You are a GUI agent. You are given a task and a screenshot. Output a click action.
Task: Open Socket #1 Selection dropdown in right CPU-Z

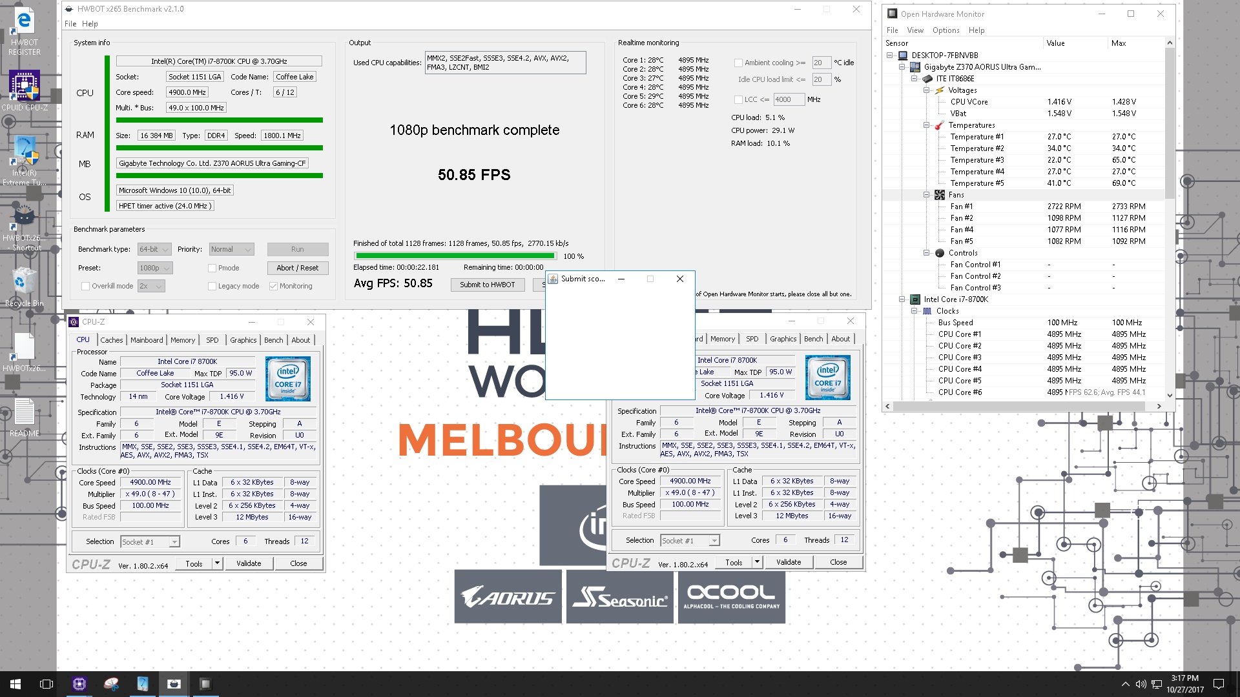click(690, 541)
